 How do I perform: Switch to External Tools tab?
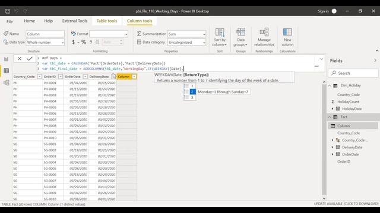point(75,21)
